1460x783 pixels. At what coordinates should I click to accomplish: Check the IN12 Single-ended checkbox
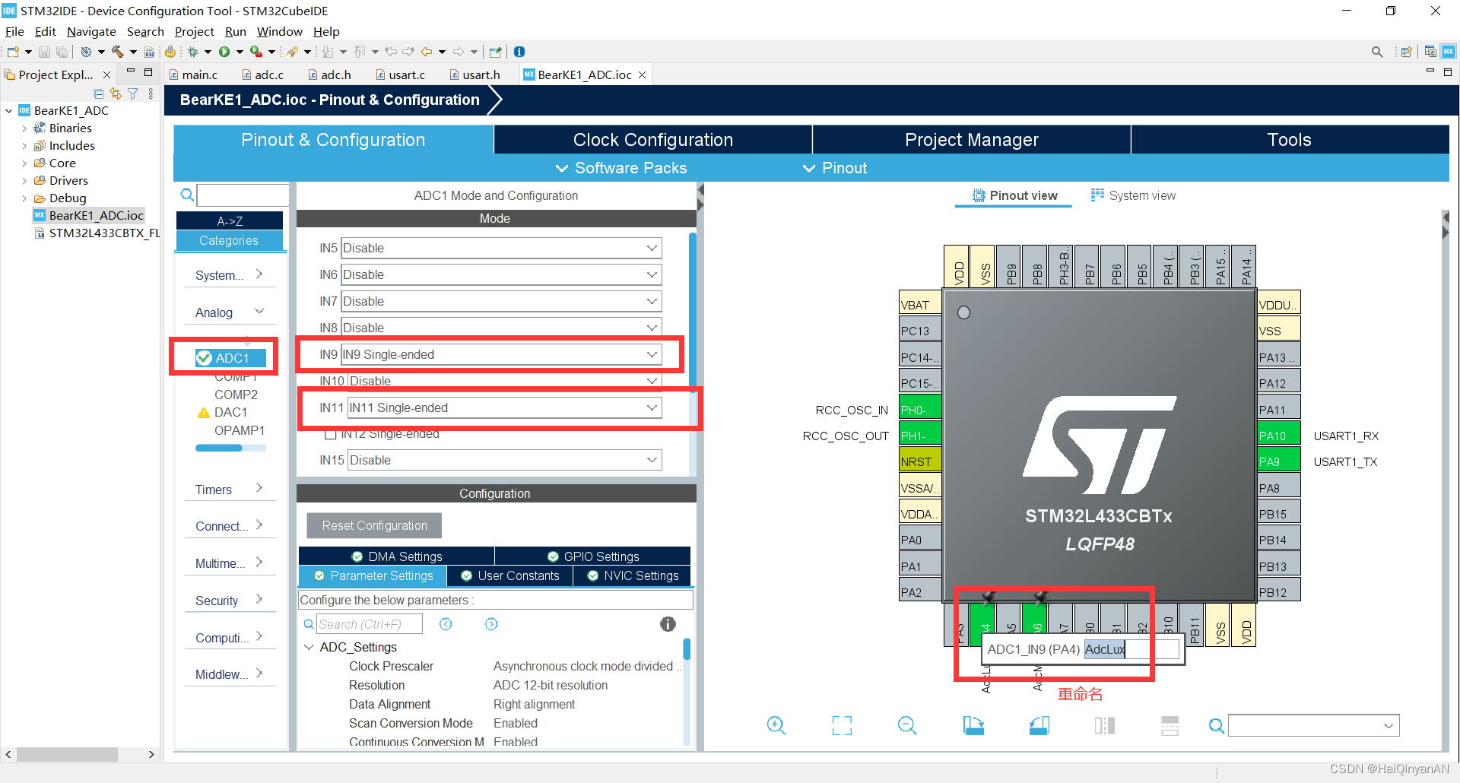tap(332, 433)
